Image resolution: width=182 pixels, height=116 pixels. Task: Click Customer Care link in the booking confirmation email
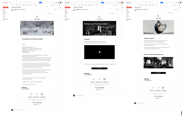36,97
